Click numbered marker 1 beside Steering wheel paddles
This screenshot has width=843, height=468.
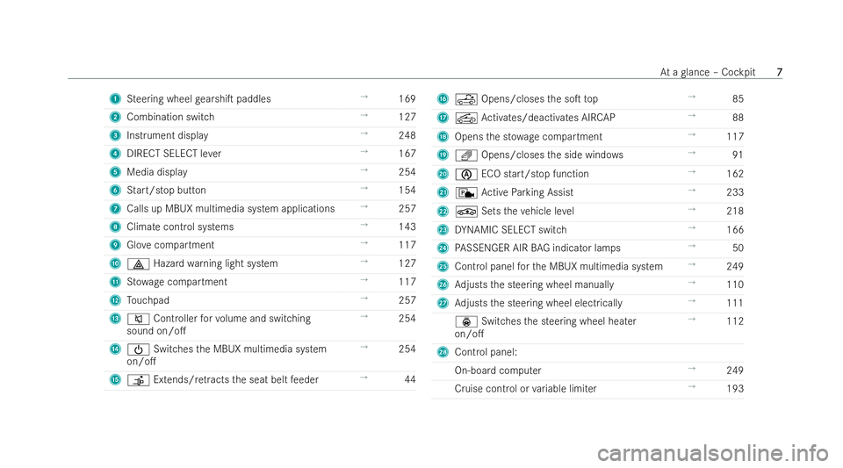[115, 99]
